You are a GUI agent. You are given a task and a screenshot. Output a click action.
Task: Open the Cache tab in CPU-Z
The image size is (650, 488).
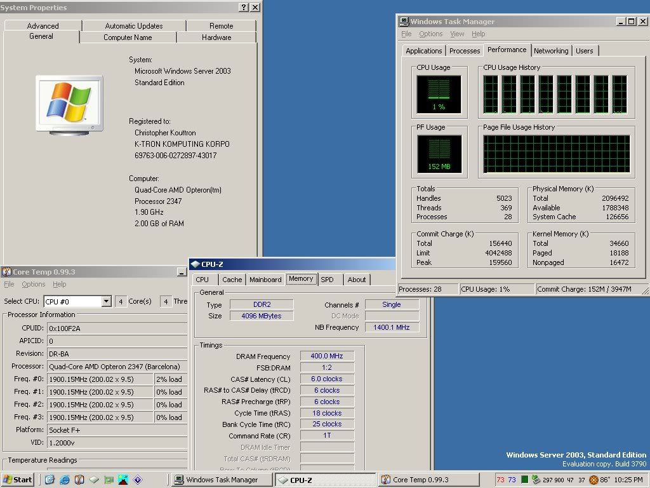click(x=232, y=280)
